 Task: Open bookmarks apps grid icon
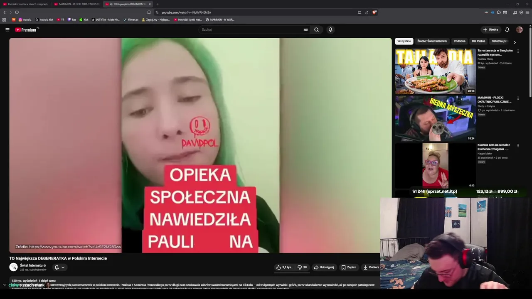(4, 20)
